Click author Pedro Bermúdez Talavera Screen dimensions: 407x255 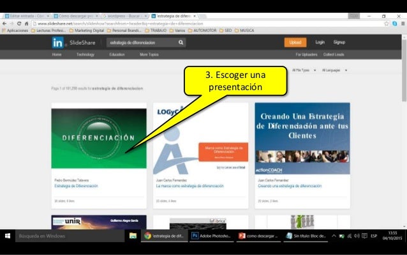(x=71, y=180)
